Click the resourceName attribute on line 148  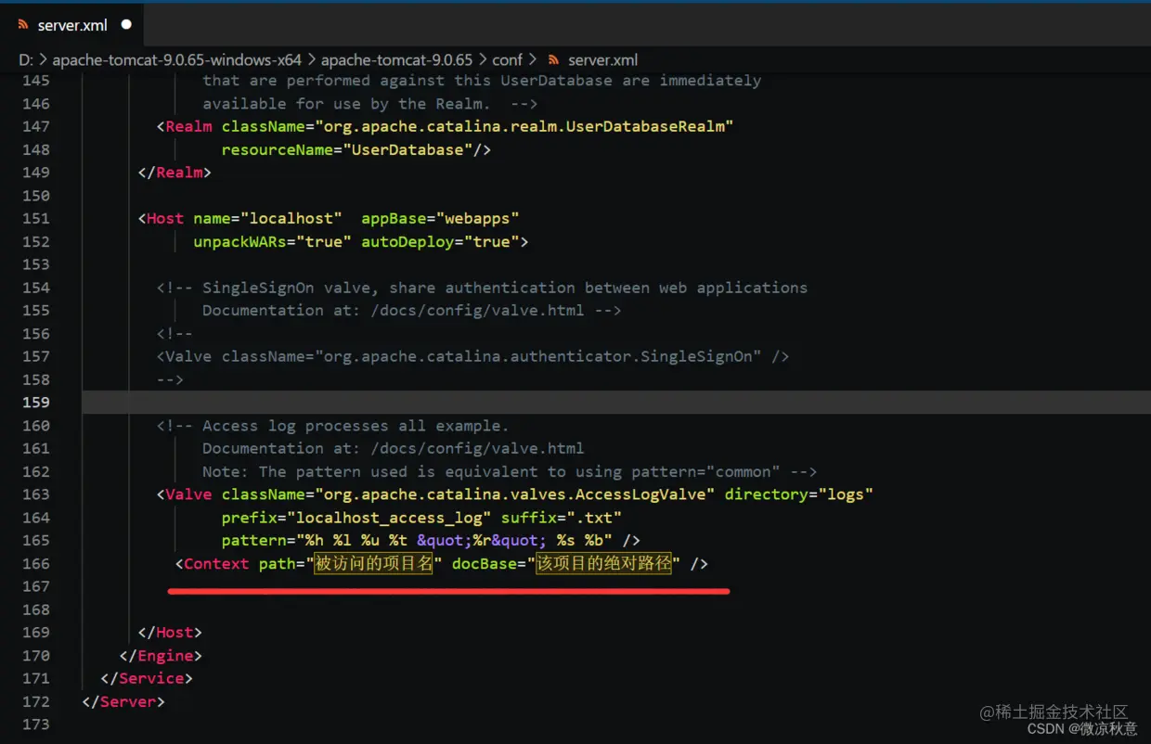pyautogui.click(x=277, y=149)
